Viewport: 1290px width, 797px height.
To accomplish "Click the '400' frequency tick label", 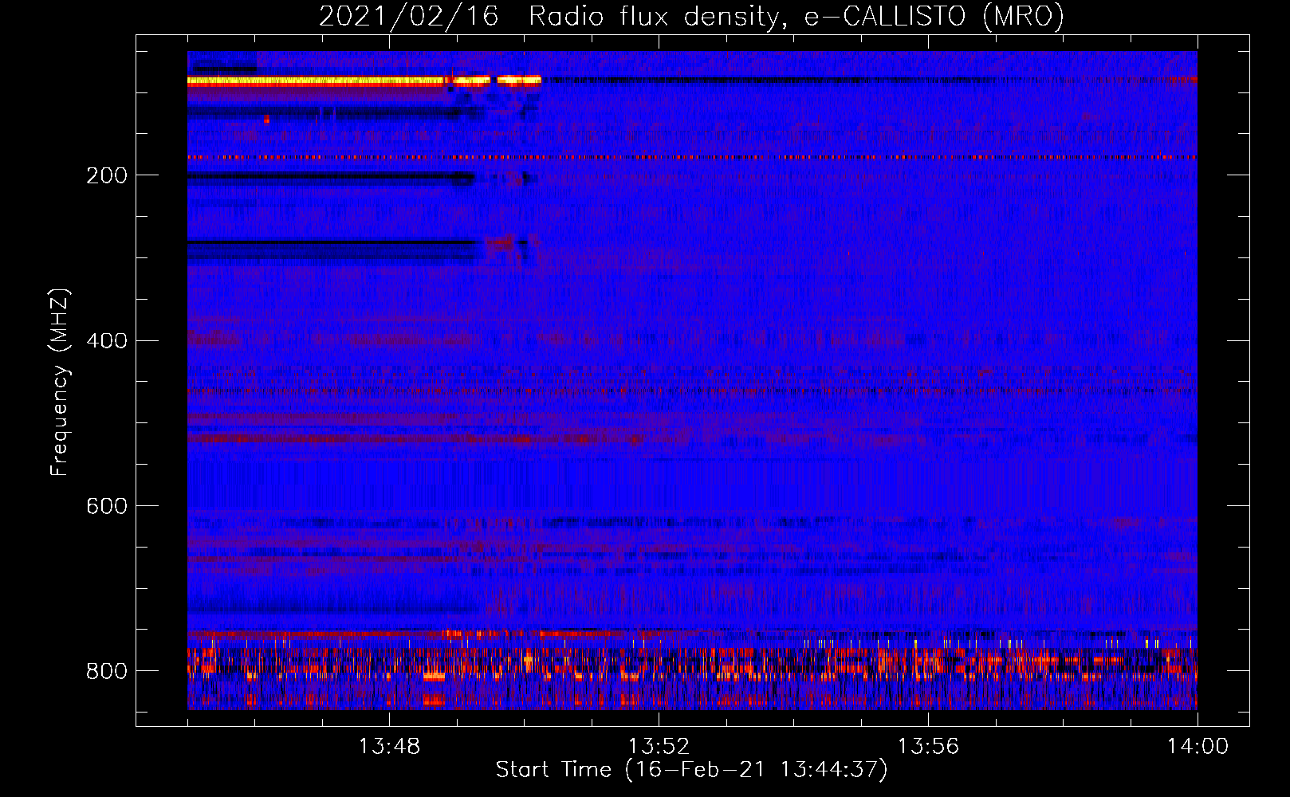I will click(x=107, y=341).
